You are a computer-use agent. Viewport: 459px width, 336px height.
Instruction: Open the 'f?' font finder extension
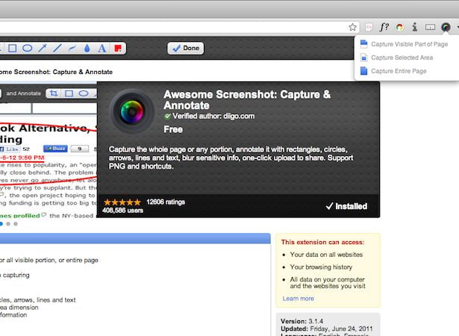[x=384, y=27]
